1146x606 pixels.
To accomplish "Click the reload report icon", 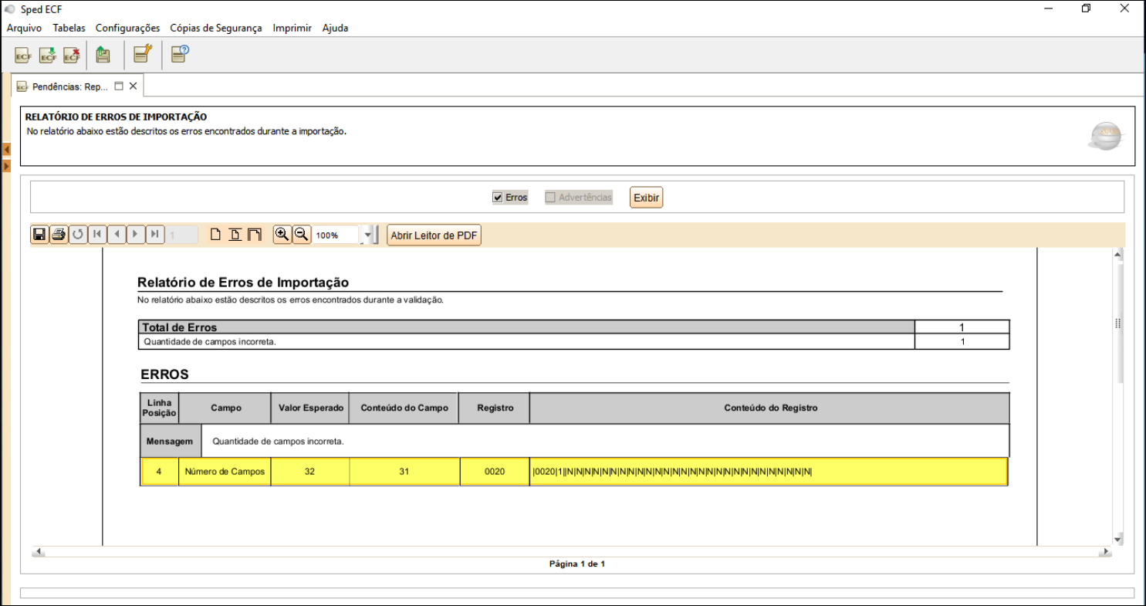I will pos(78,235).
